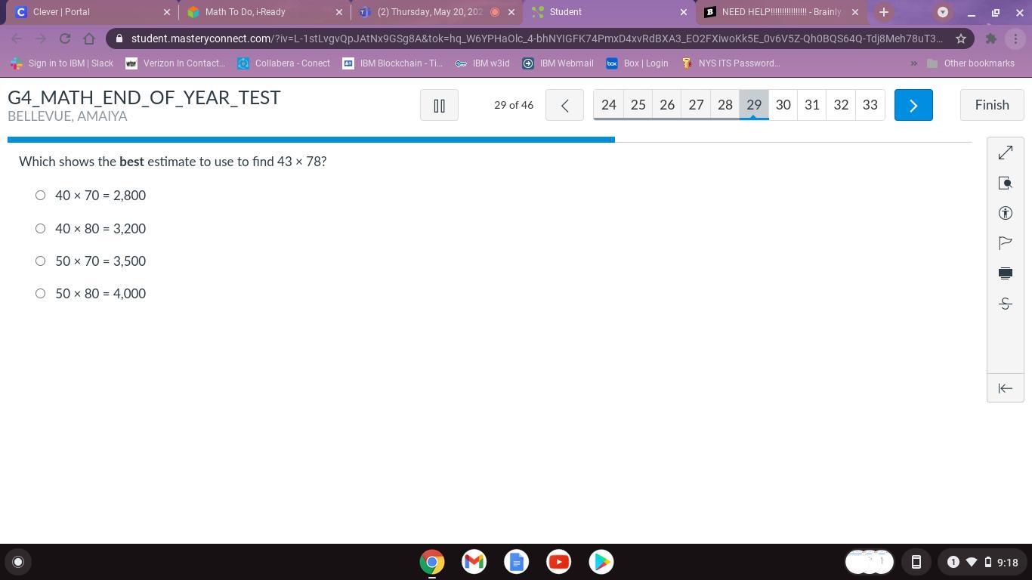Viewport: 1032px width, 580px height.
Task: Go back in browser history
Action: (17, 39)
